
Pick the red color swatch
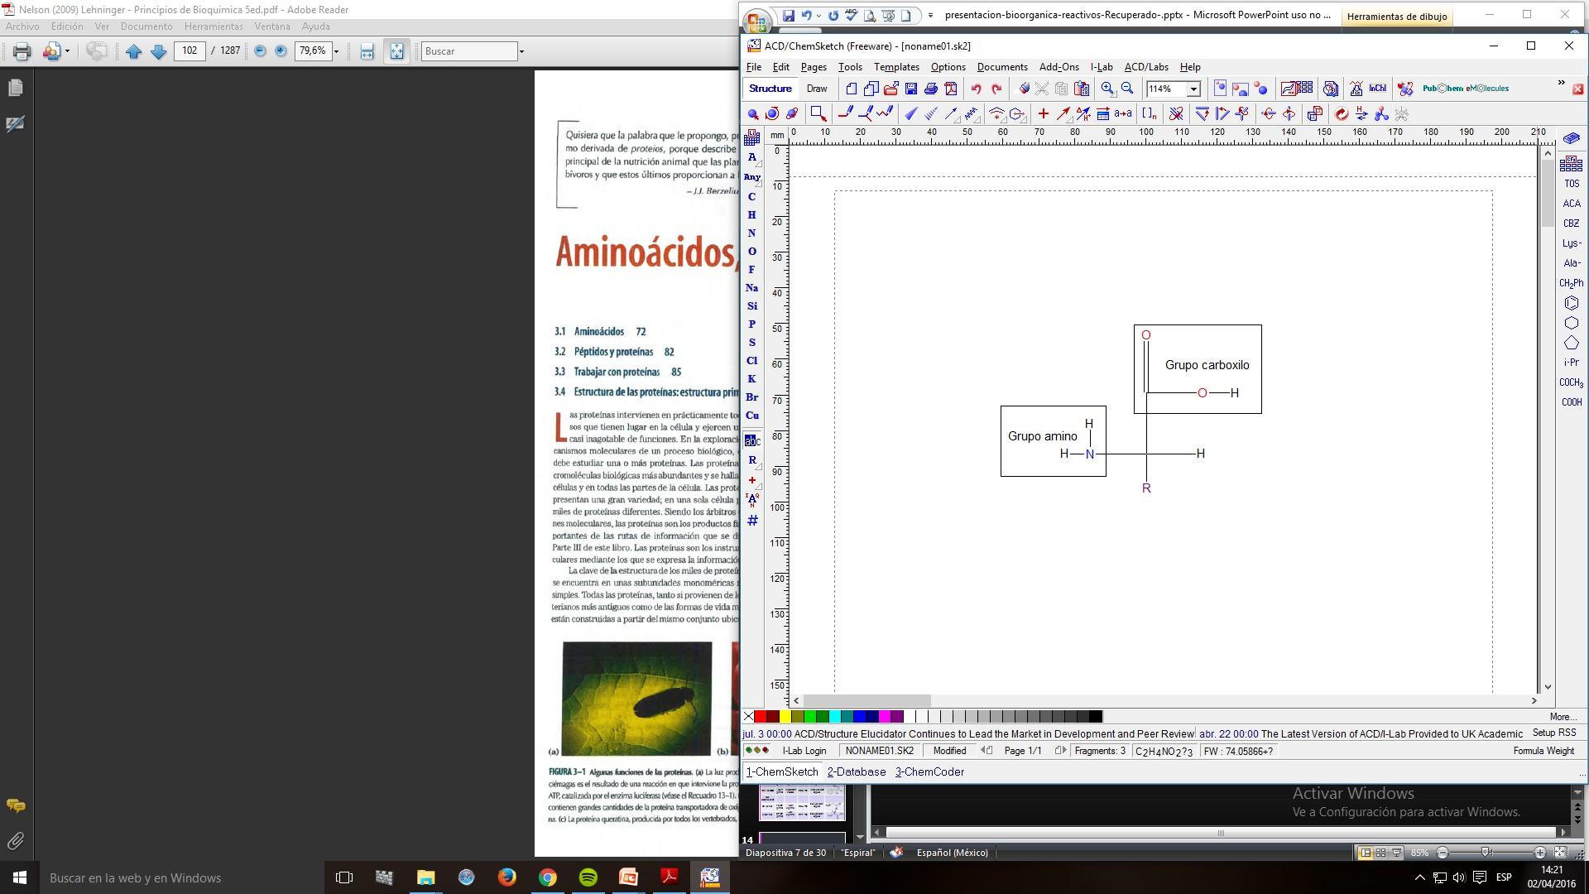coord(760,717)
